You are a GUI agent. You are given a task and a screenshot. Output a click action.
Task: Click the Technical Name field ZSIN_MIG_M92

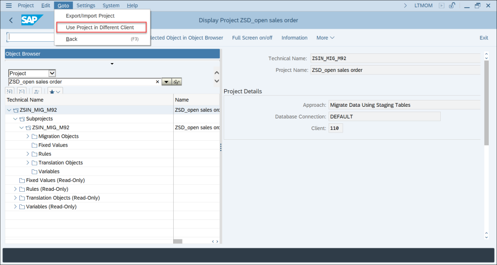tap(395, 58)
